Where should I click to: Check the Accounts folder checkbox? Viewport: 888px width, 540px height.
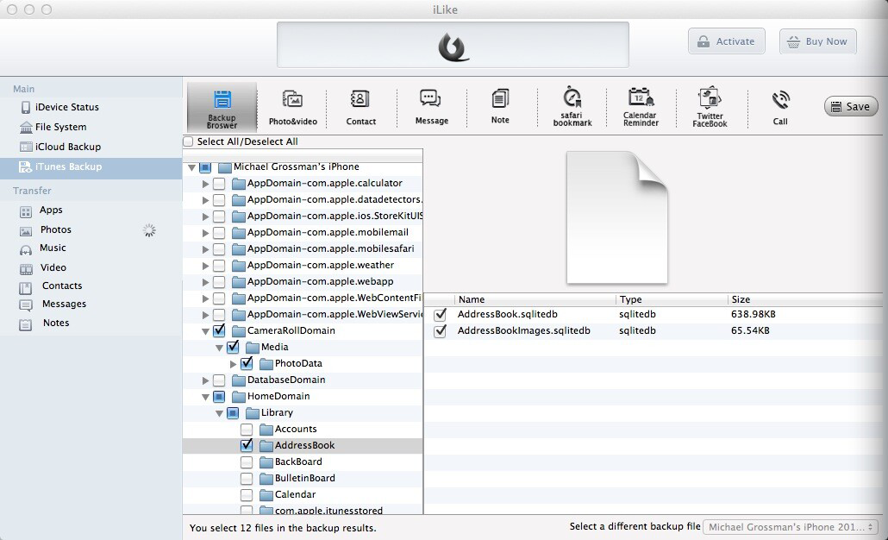coord(247,430)
